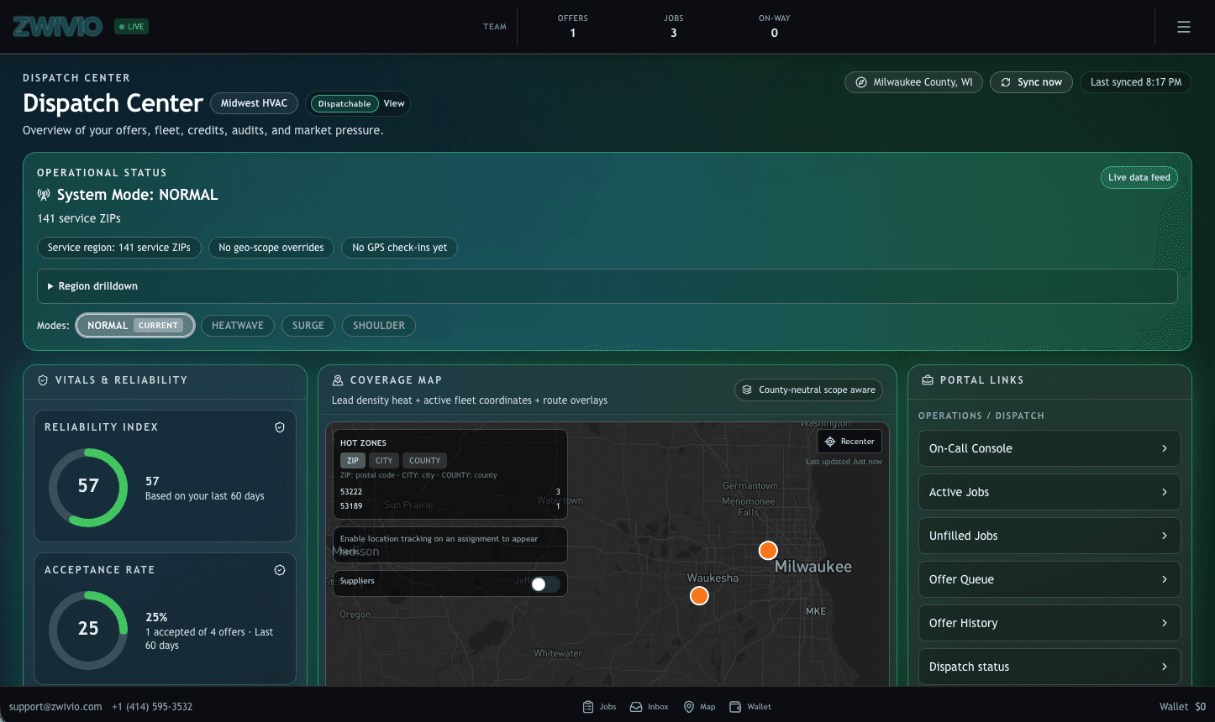Click the Sync now button
1215x722 pixels.
click(1031, 82)
